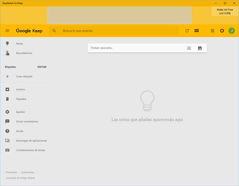Open the Condiciones link
Viewport: 239px width, 186px height.
(28, 172)
